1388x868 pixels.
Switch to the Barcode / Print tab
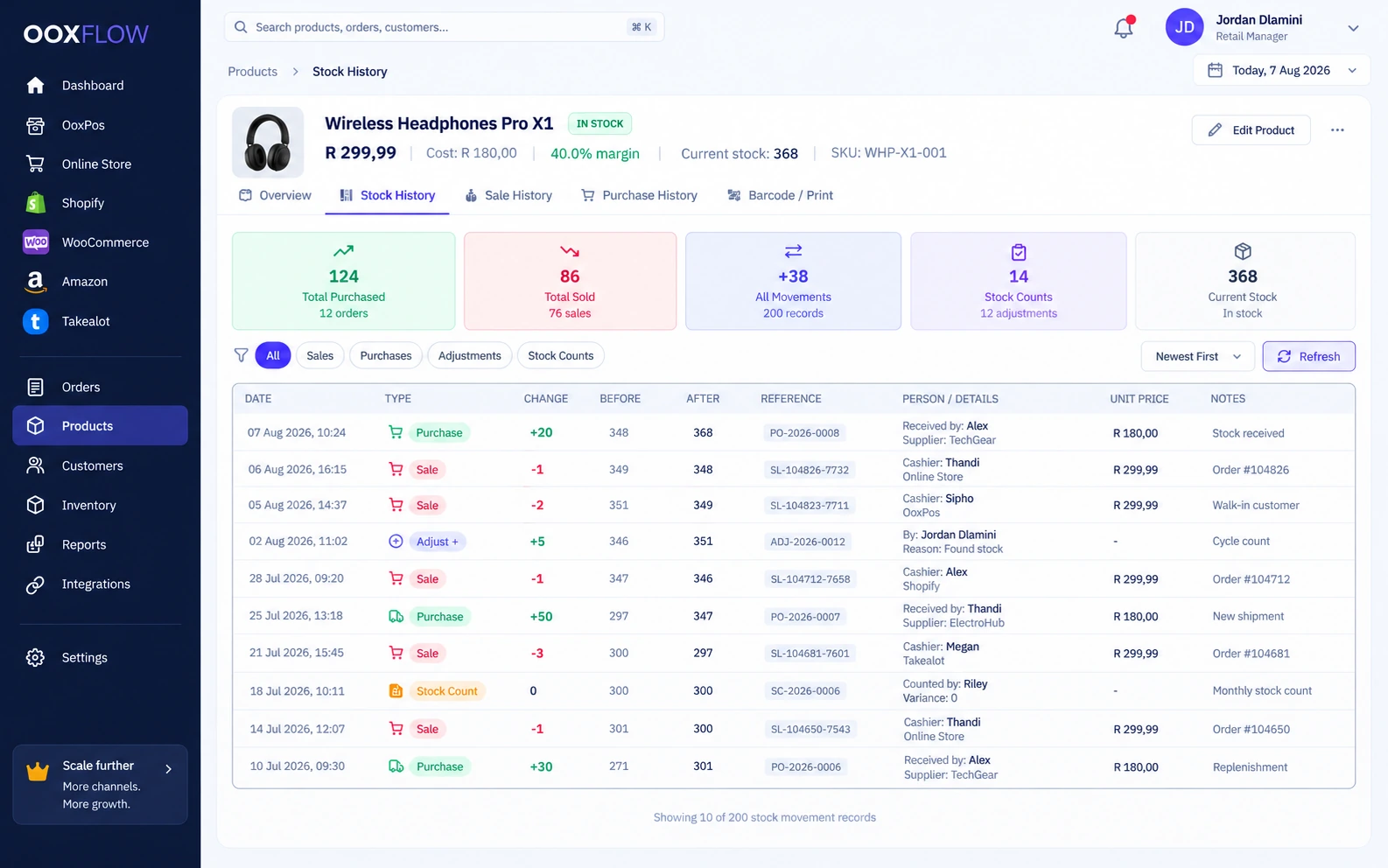tap(781, 195)
